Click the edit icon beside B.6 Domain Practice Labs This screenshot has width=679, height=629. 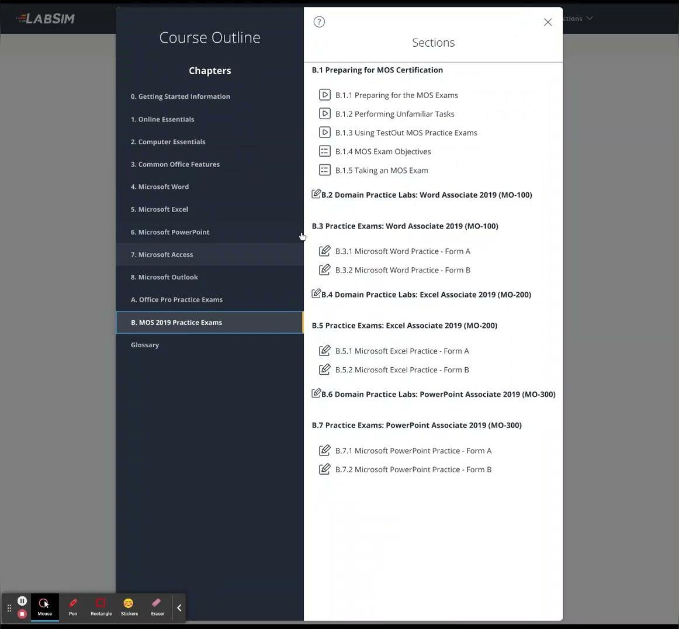coord(316,393)
